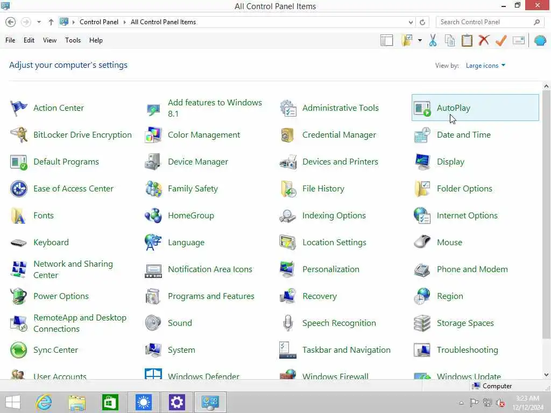551x413 pixels.
Task: Open the Windows Start button
Action: pyautogui.click(x=13, y=402)
